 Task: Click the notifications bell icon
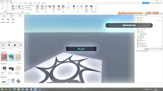141,3
